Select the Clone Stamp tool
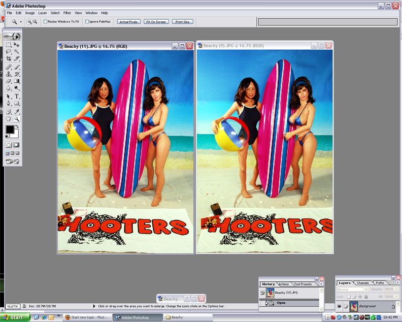The width and height of the screenshot is (402, 322). 9,74
